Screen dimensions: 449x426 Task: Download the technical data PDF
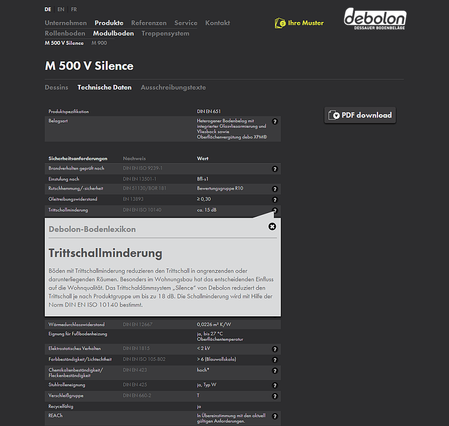coord(360,115)
